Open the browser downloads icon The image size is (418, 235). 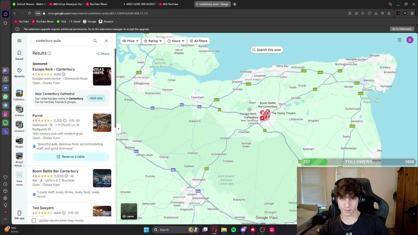(376, 13)
